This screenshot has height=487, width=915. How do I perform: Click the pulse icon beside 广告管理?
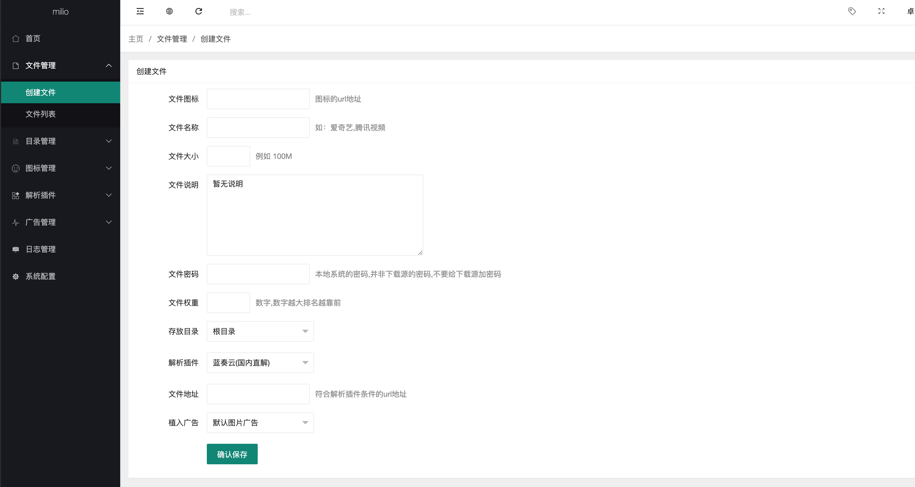tap(16, 222)
